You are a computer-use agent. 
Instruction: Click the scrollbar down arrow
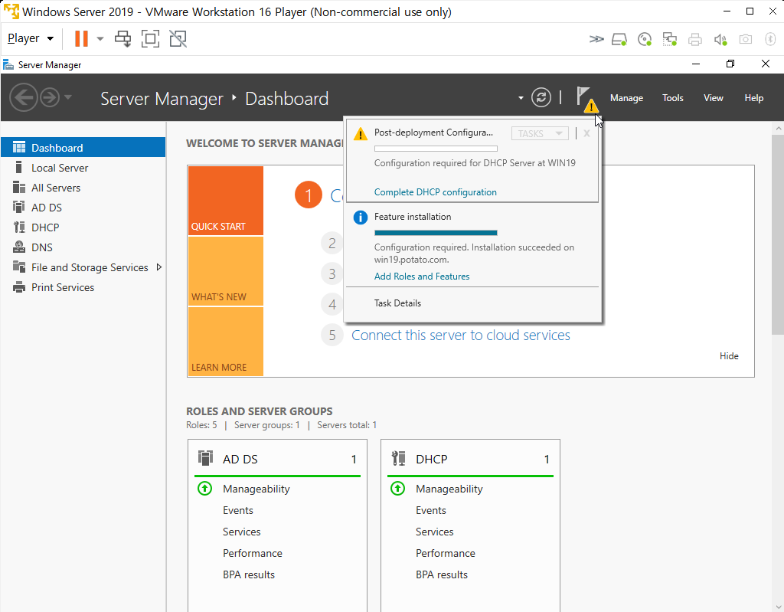pos(778,607)
